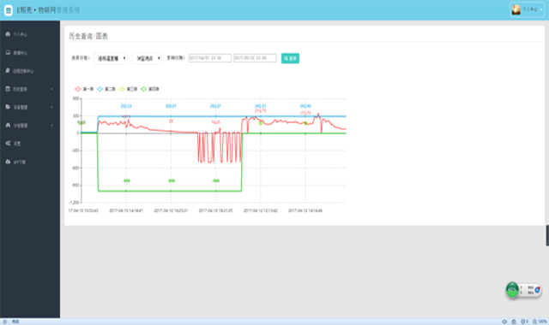
Task: Open 个人中心 home icon in sidebar
Action: 8,34
